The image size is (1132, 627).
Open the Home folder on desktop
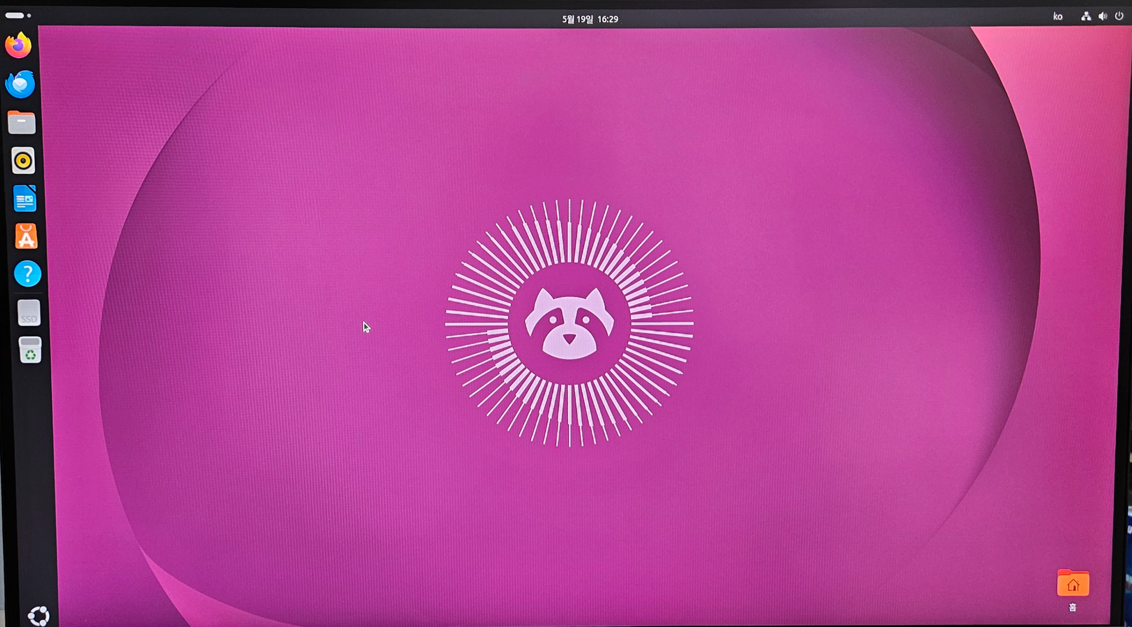click(1073, 590)
